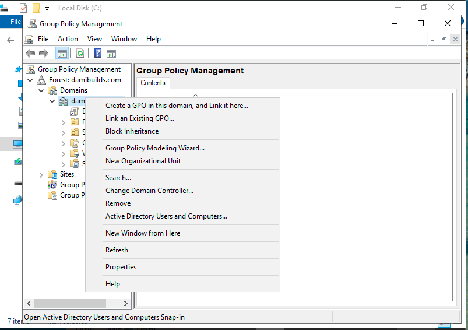468x330 pixels.
Task: Select Block Inheritance from context menu
Action: [x=132, y=131]
